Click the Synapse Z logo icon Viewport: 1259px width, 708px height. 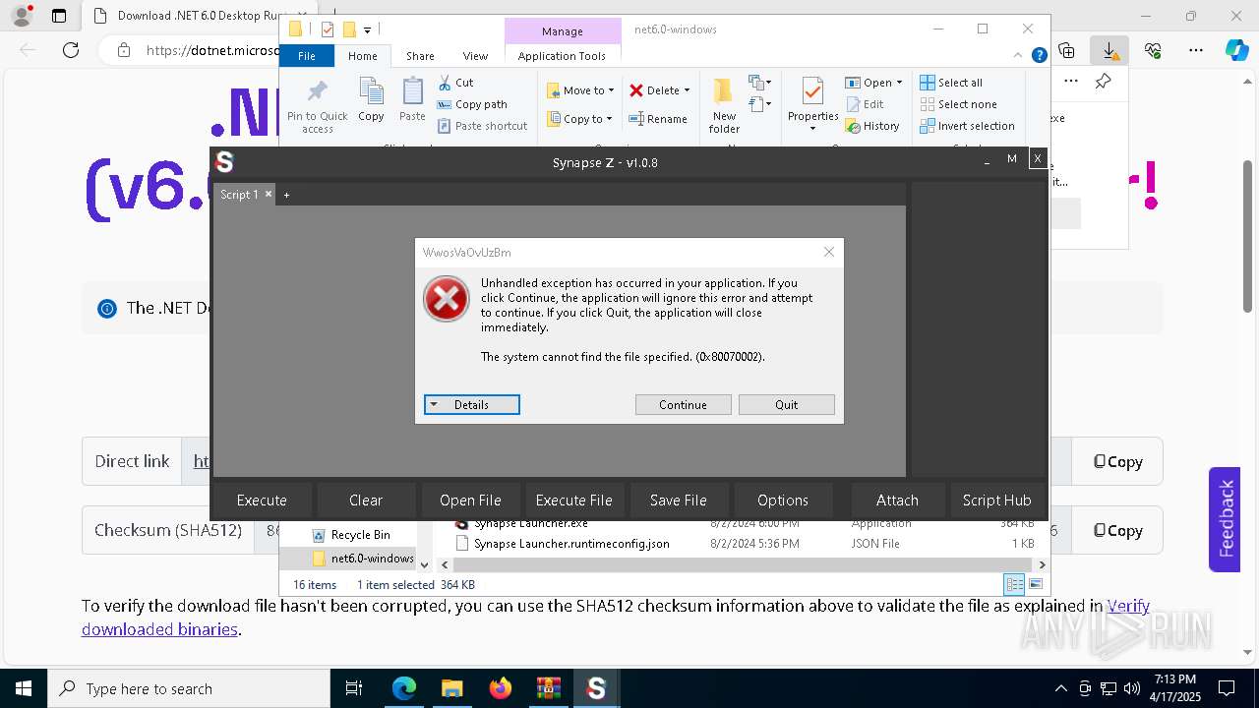[x=224, y=162]
